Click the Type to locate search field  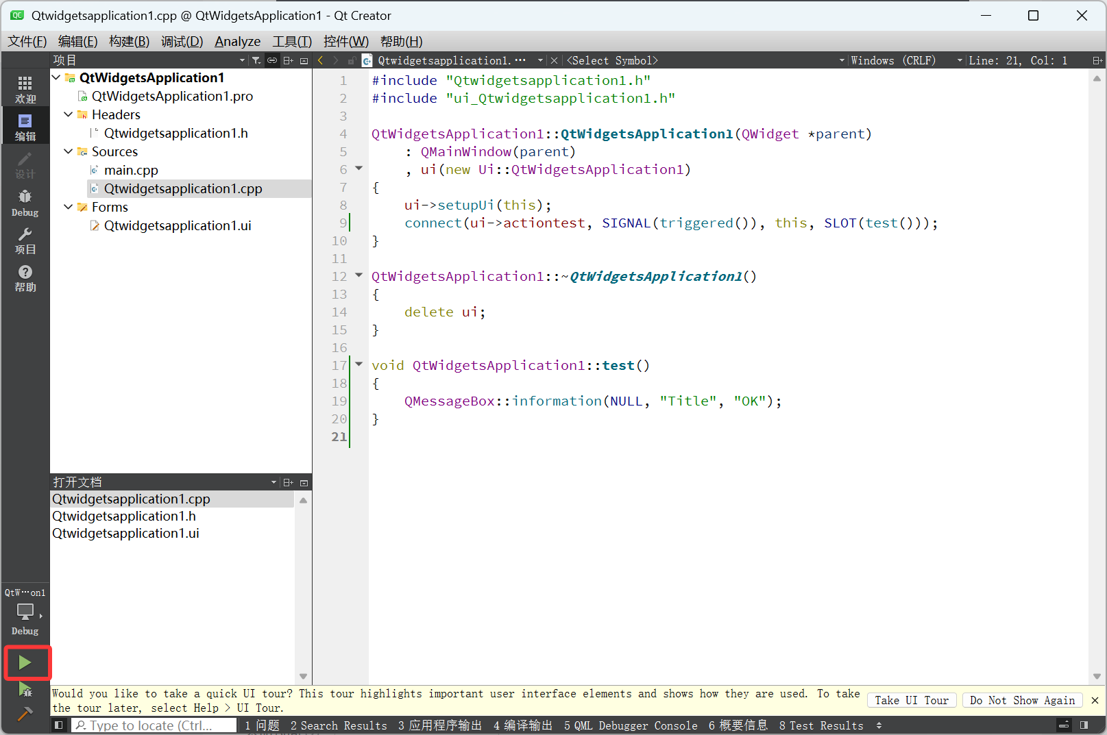pos(154,725)
